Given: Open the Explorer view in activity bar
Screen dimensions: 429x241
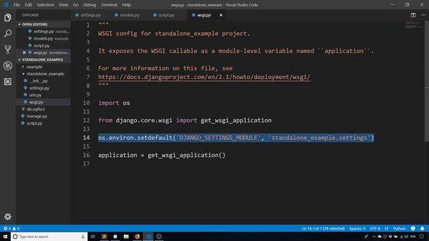Looking at the screenshot, I should click(x=7, y=18).
